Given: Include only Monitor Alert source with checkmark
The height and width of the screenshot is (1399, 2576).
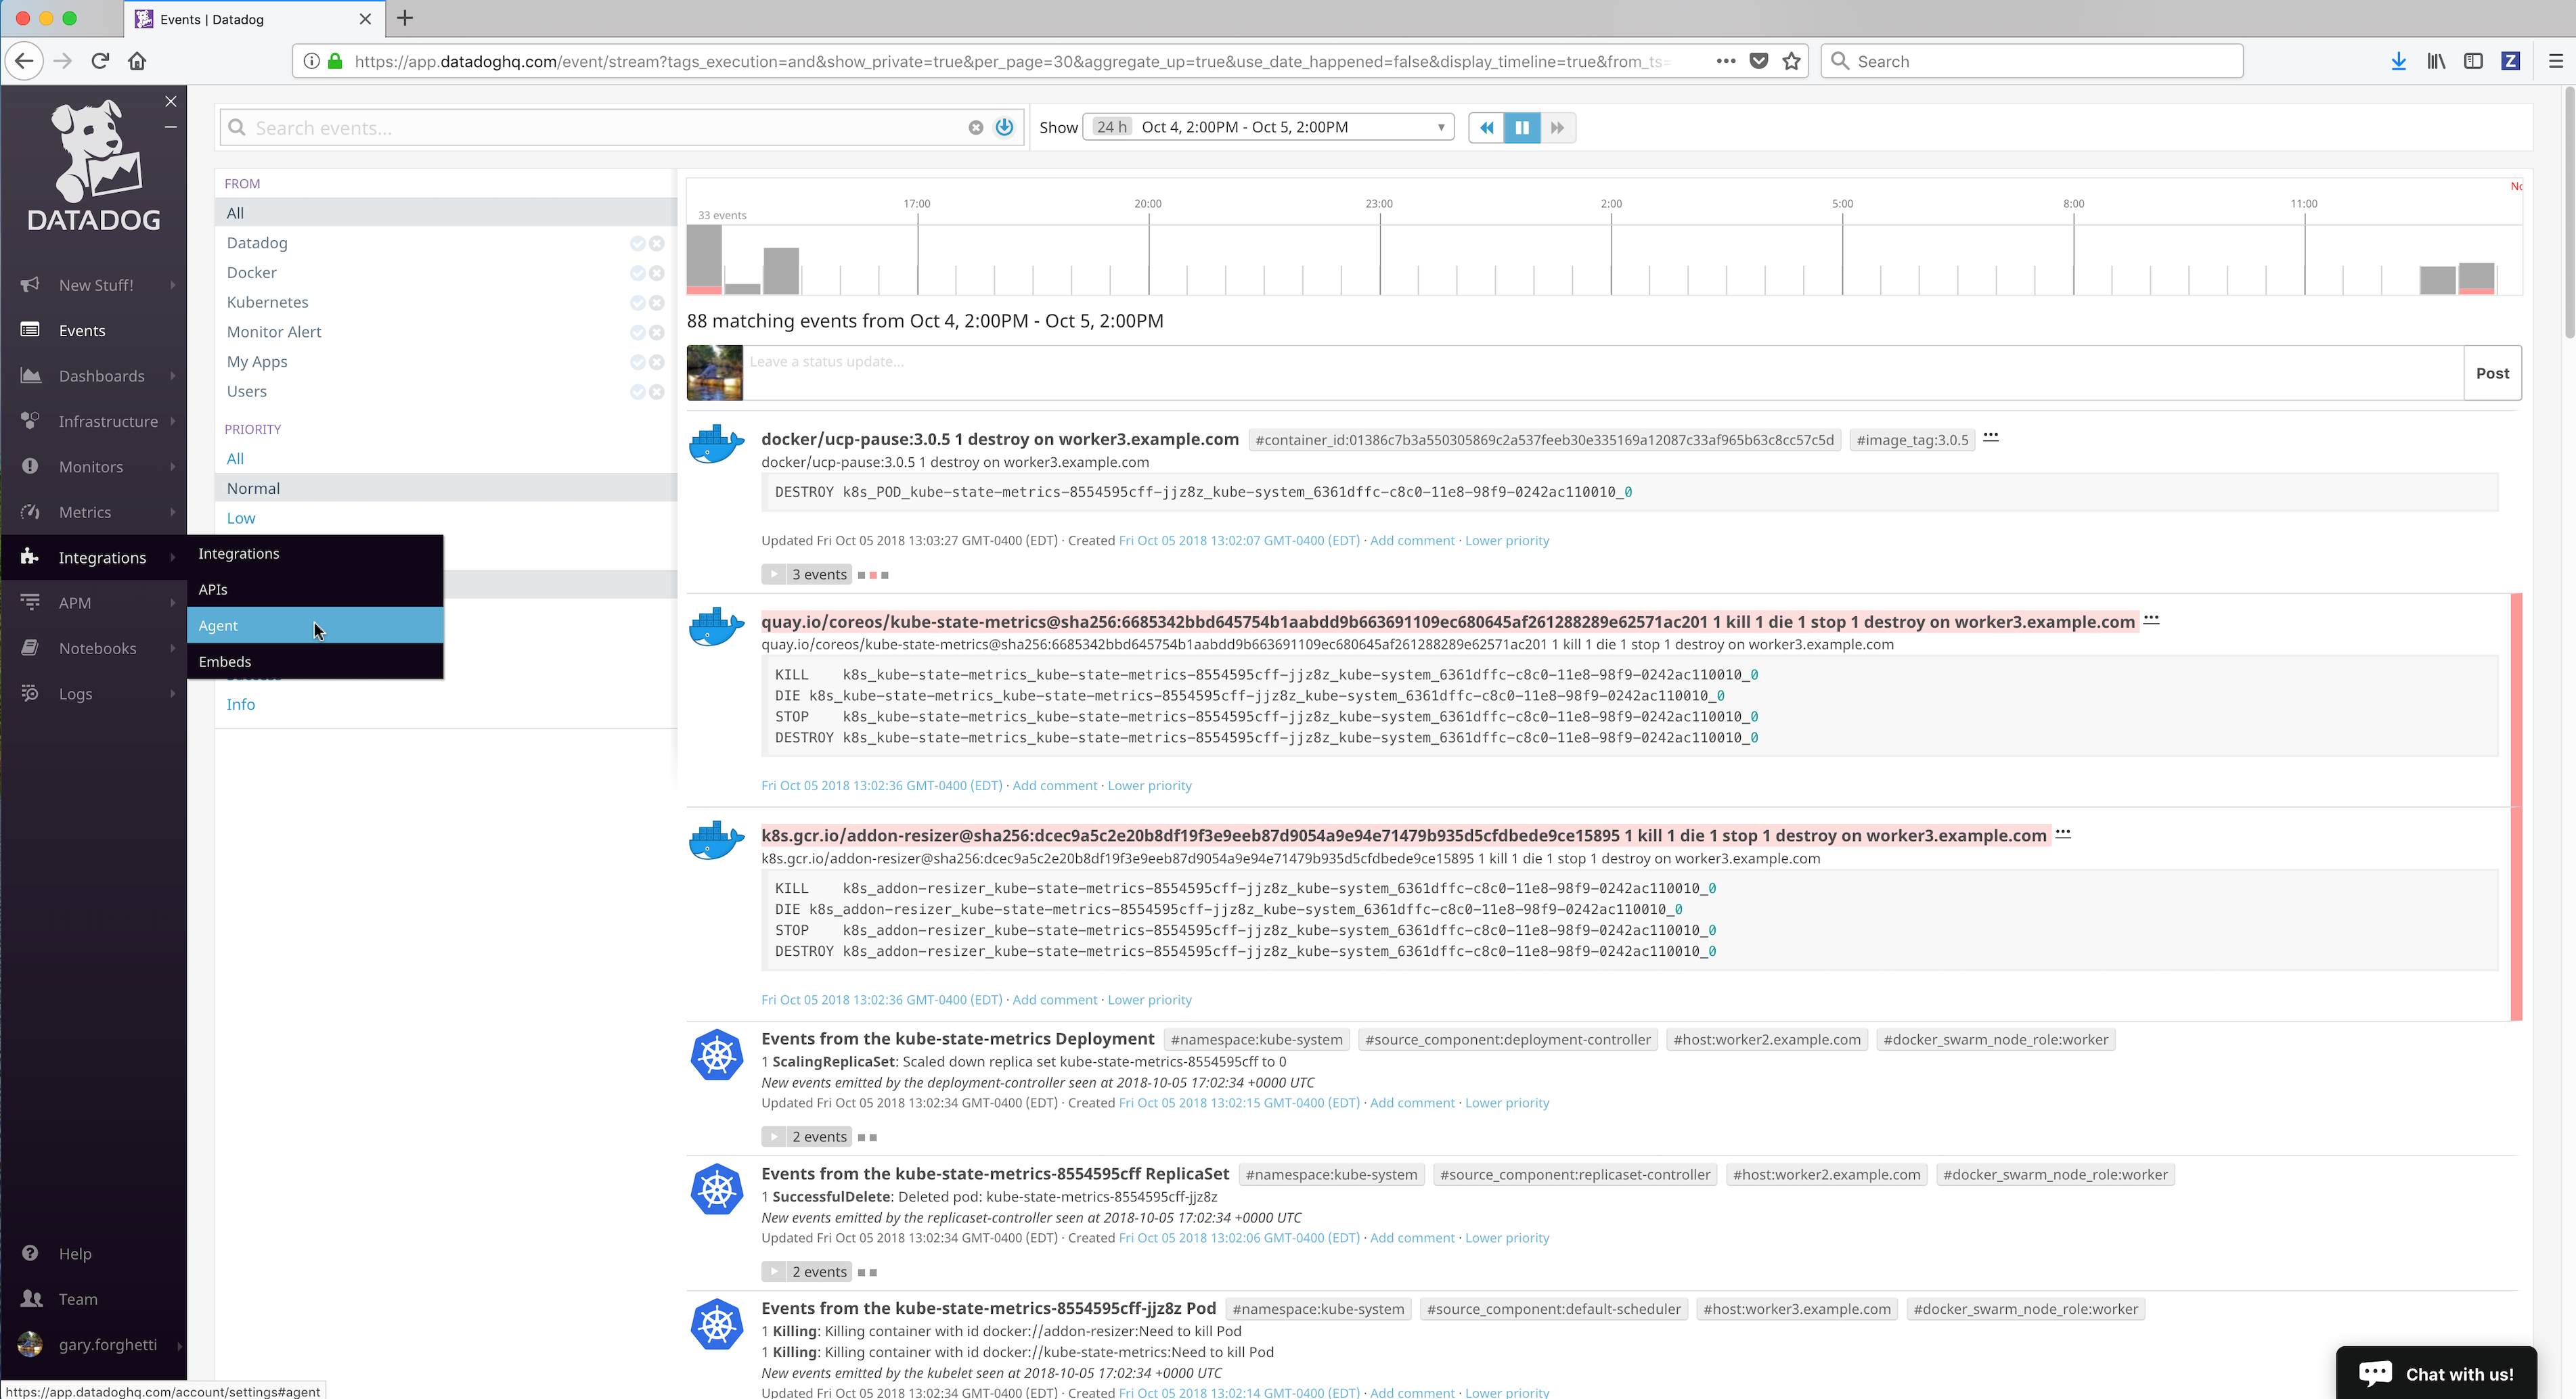Looking at the screenshot, I should (637, 331).
